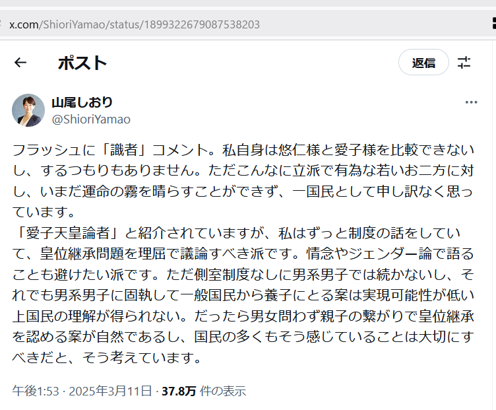Viewport: 496px width, 410px height.
Task: Click the timestamp 午後1:53 · 2025年3月11日
Action: click(82, 391)
